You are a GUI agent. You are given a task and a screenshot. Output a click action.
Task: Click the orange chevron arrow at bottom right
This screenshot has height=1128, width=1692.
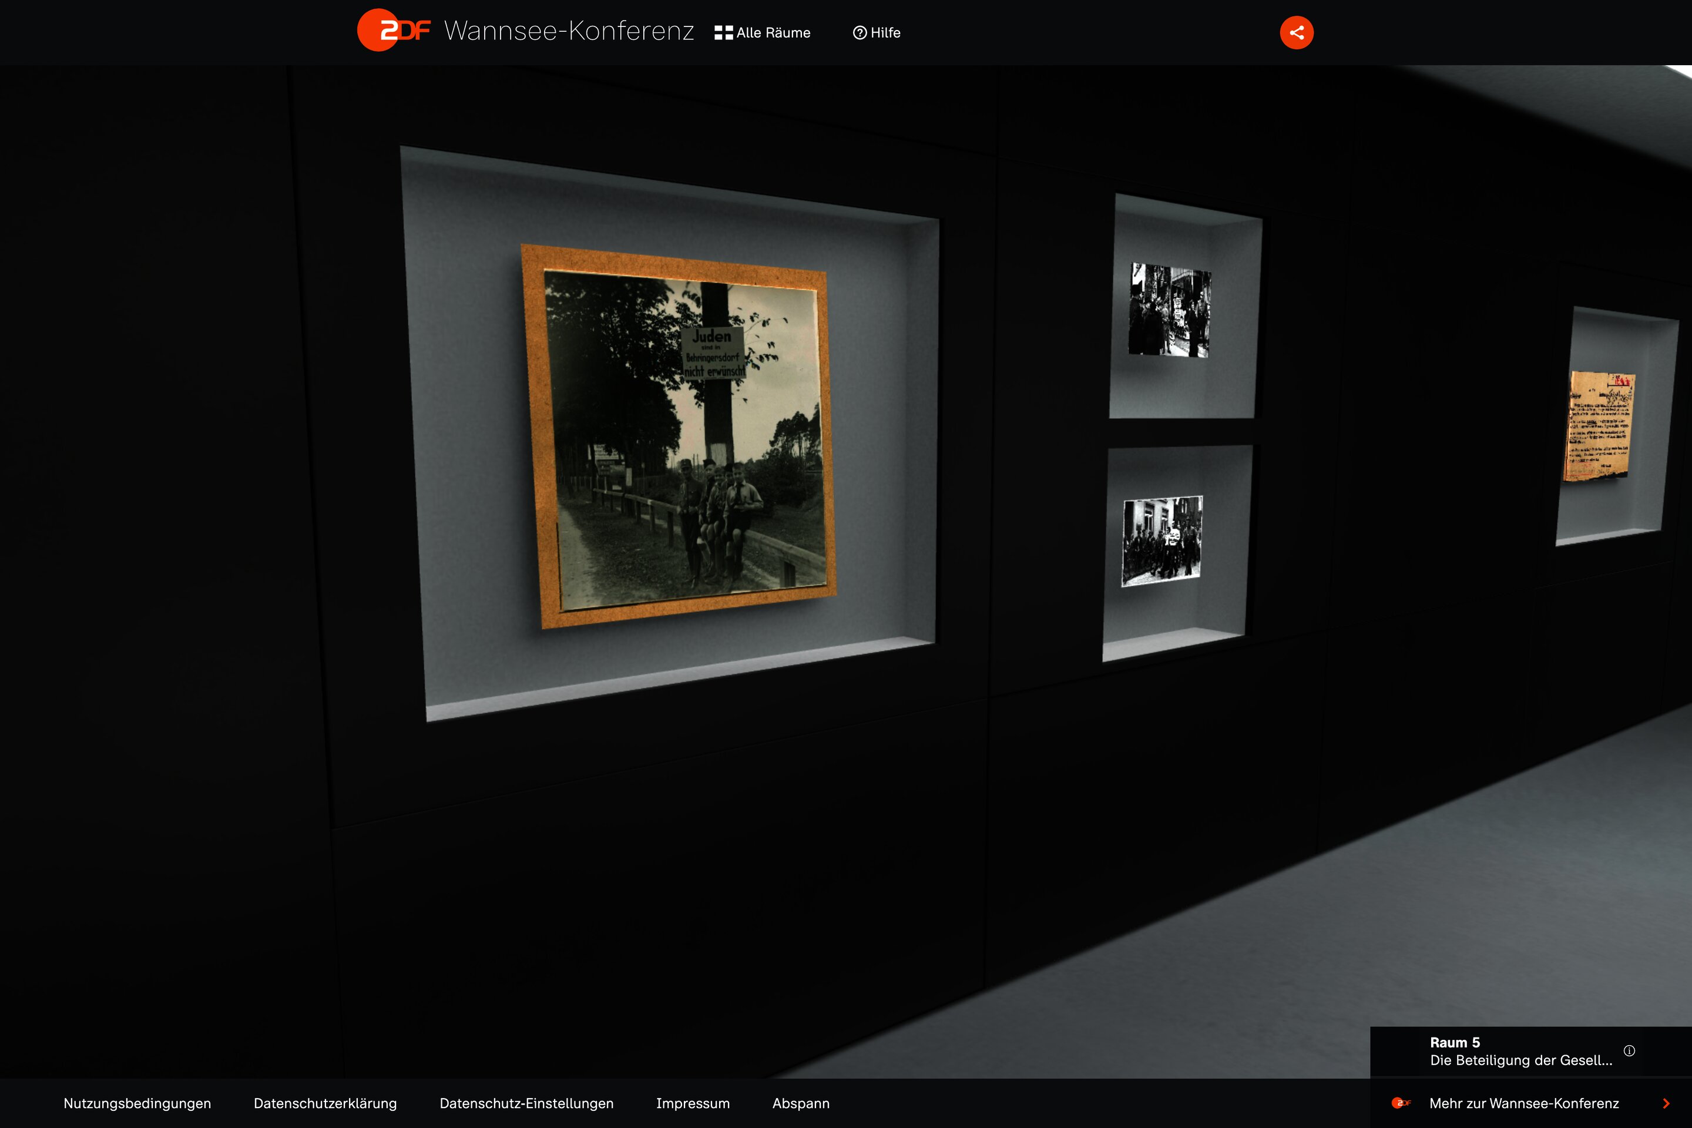coord(1666,1103)
